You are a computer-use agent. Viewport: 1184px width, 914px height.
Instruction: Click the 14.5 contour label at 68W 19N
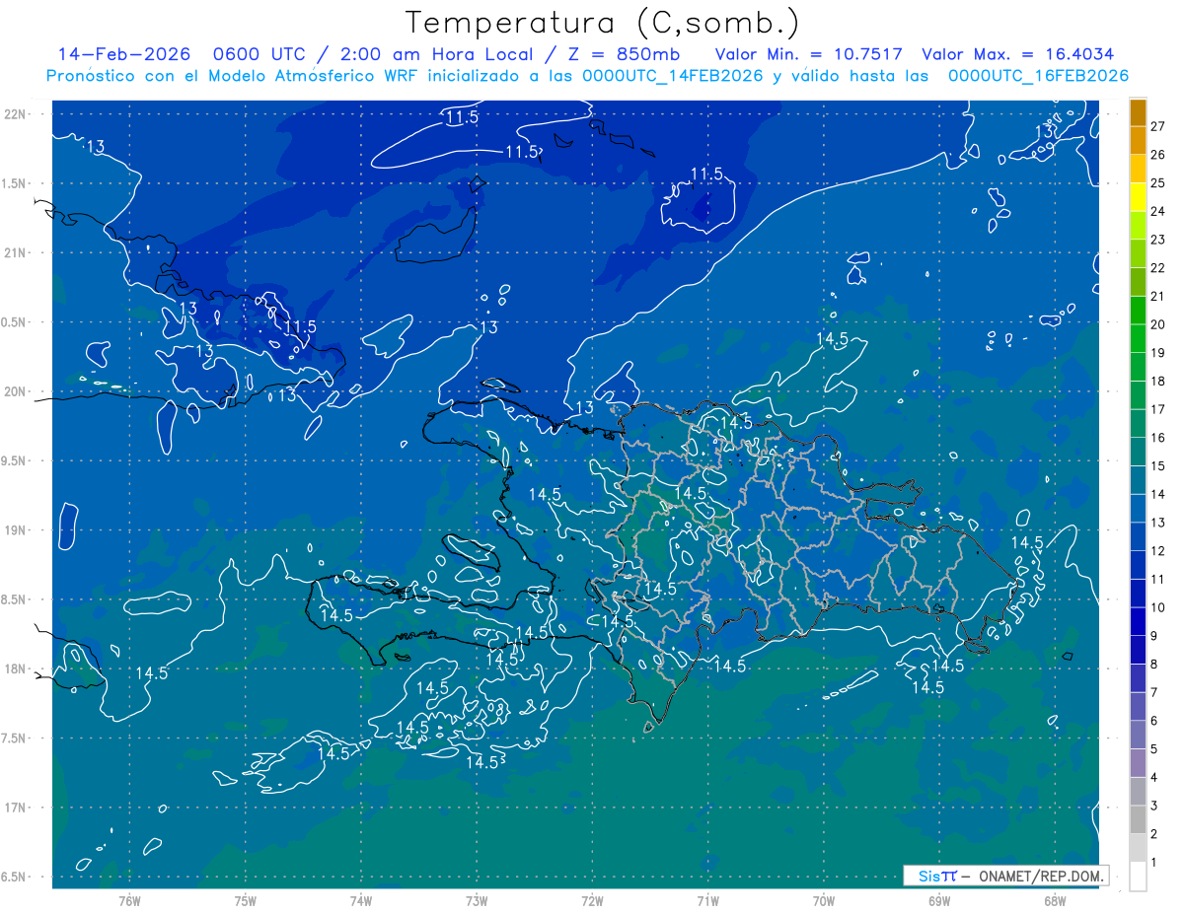tap(1027, 542)
